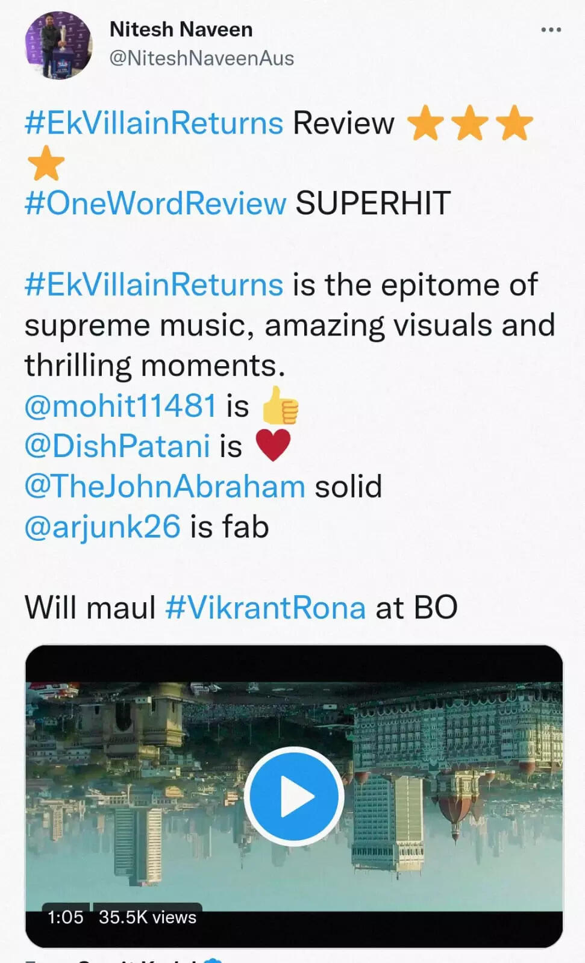Tap the red heart emoji
This screenshot has width=585, height=963.
point(273,446)
